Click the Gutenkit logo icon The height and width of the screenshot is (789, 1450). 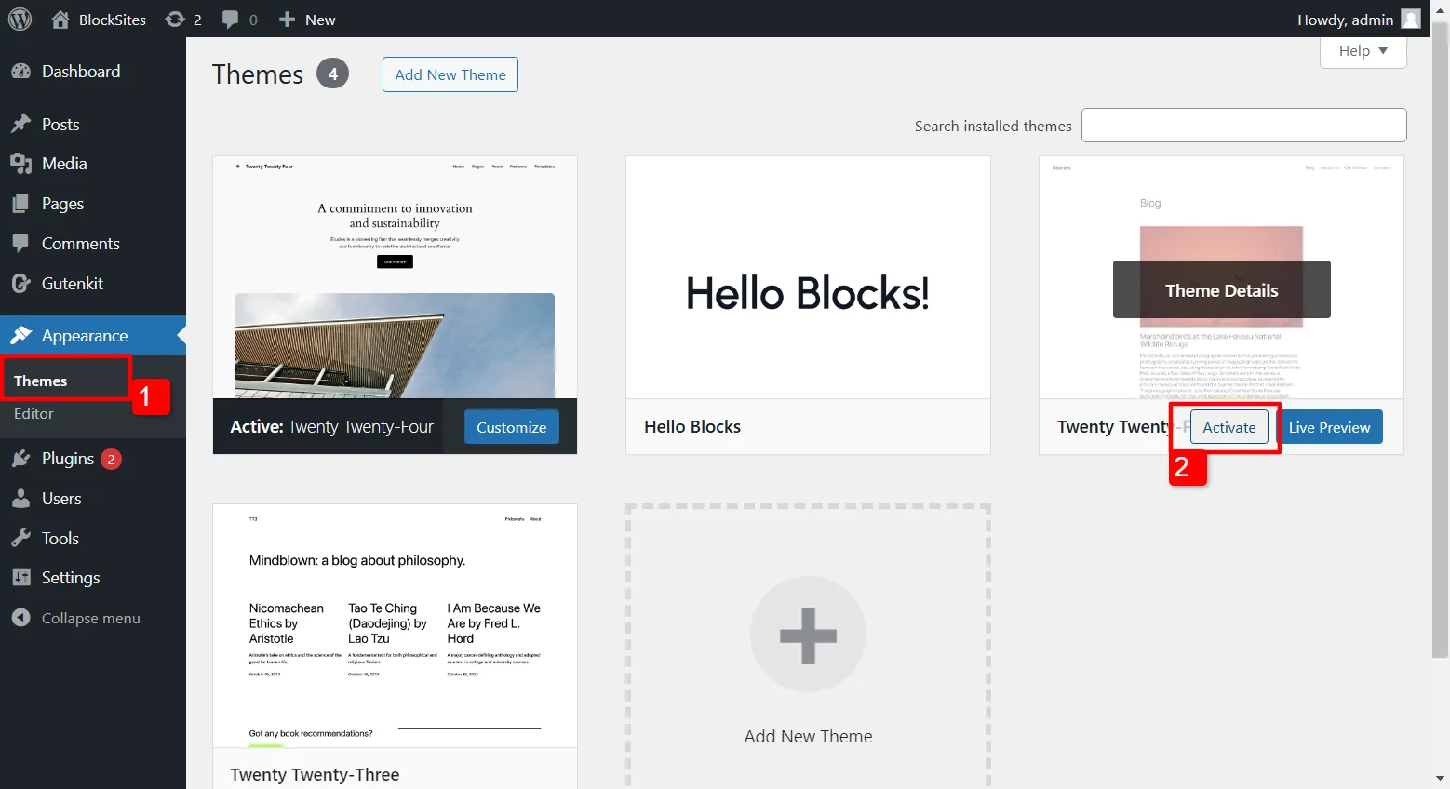[x=20, y=283]
